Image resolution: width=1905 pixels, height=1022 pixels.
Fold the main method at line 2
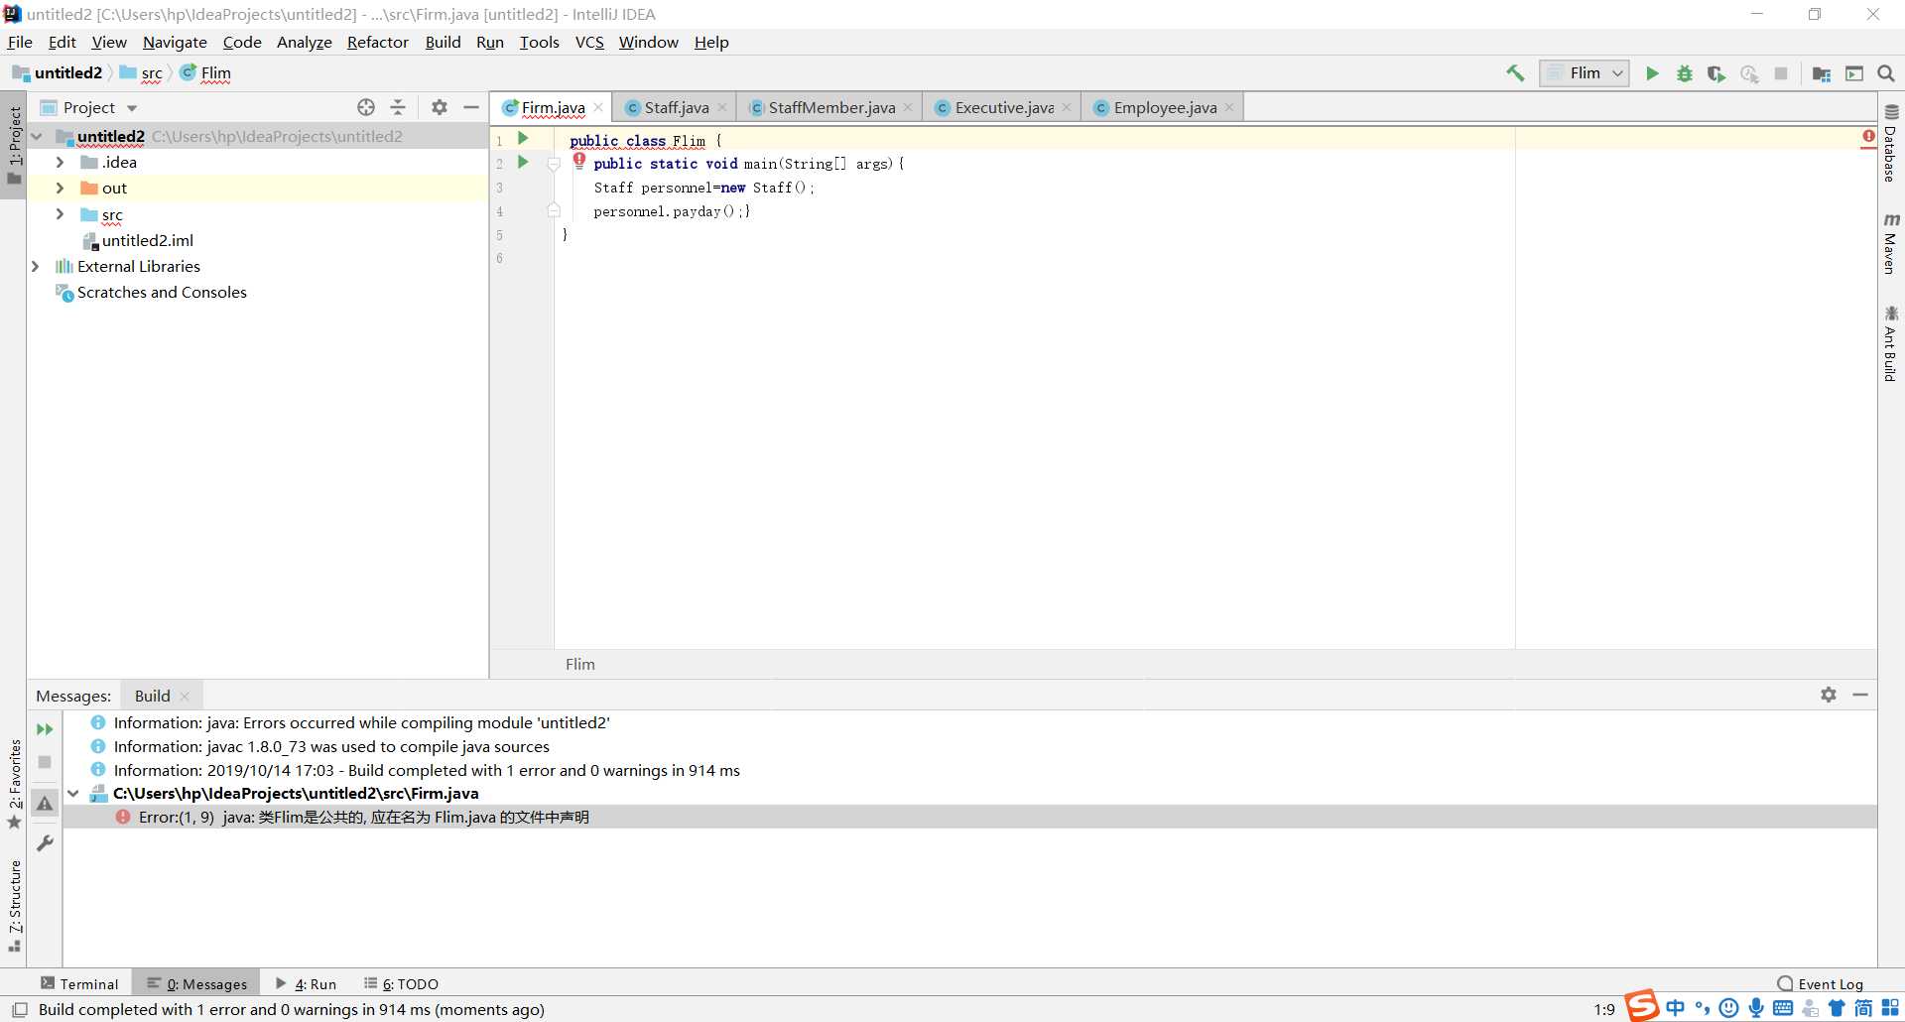554,163
